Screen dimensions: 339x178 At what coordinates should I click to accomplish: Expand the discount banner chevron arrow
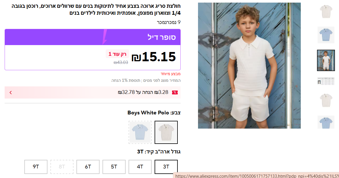(11, 92)
